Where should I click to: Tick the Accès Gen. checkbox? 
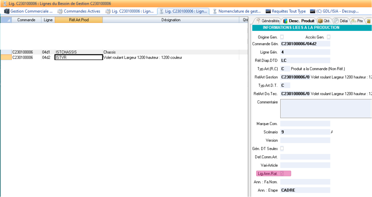[x=329, y=37]
